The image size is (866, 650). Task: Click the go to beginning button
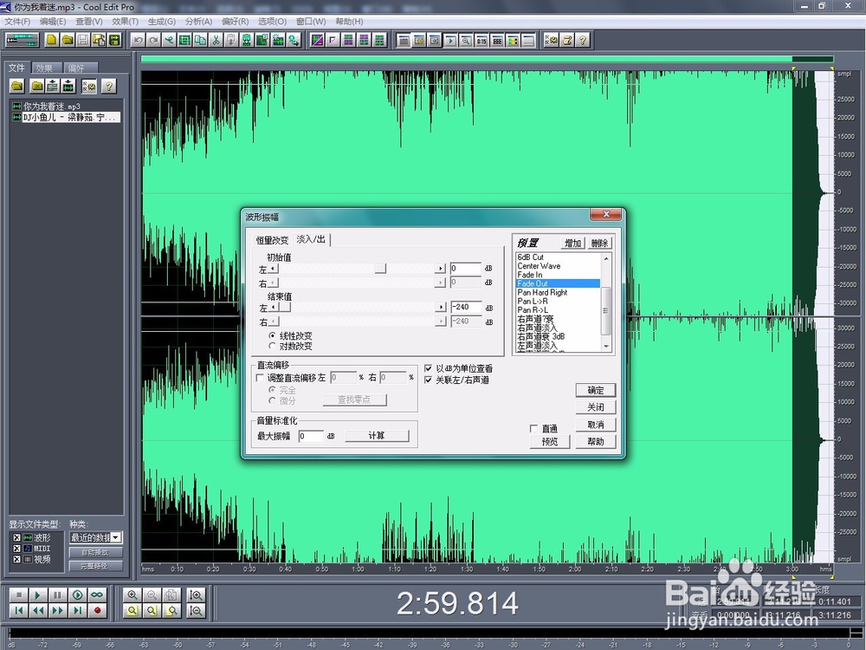click(x=19, y=611)
